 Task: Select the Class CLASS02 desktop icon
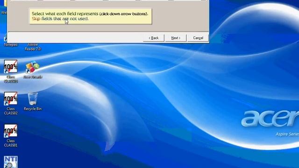pos(11,104)
